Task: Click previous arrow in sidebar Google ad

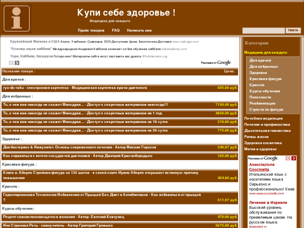Action: pyautogui.click(x=288, y=158)
